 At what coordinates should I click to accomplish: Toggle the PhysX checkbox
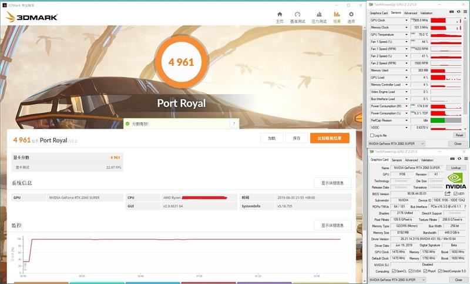(425, 271)
